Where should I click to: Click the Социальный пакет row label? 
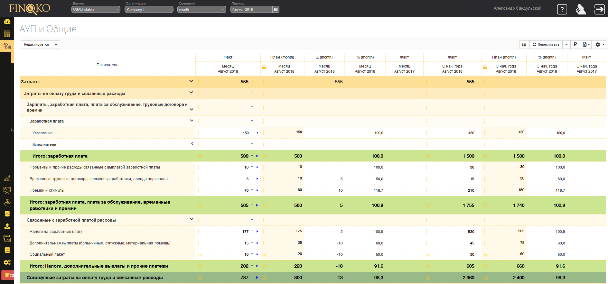click(x=47, y=254)
